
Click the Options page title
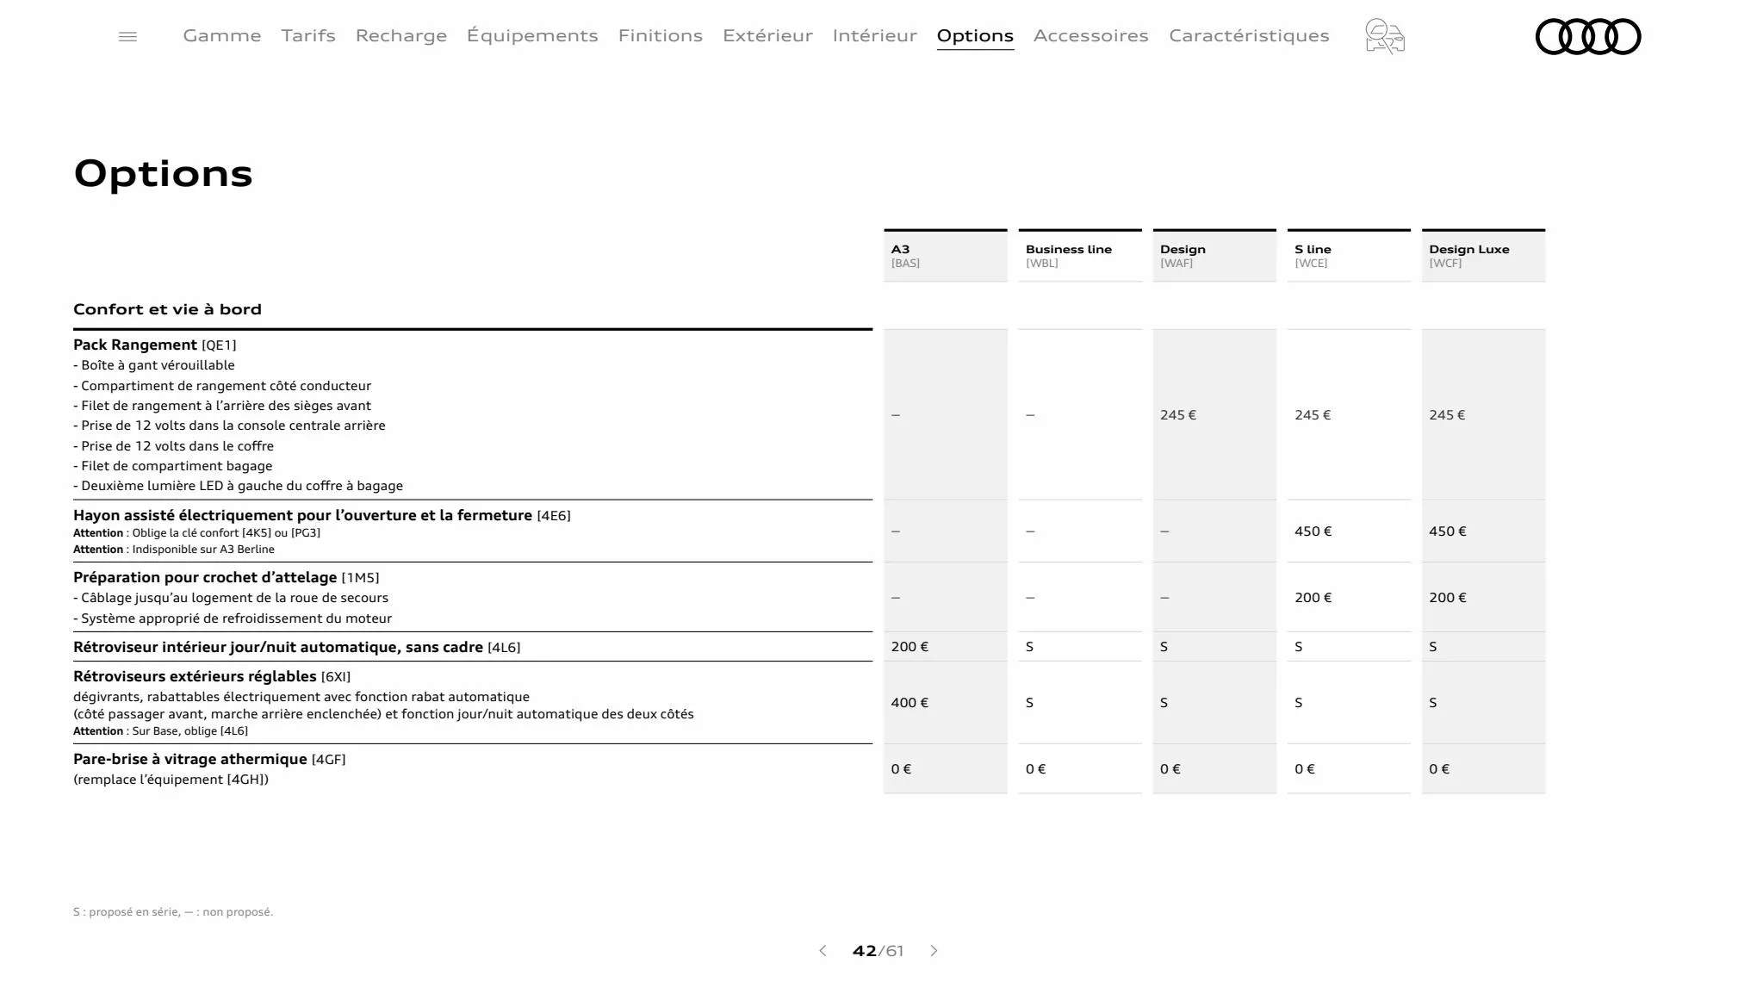(x=163, y=174)
